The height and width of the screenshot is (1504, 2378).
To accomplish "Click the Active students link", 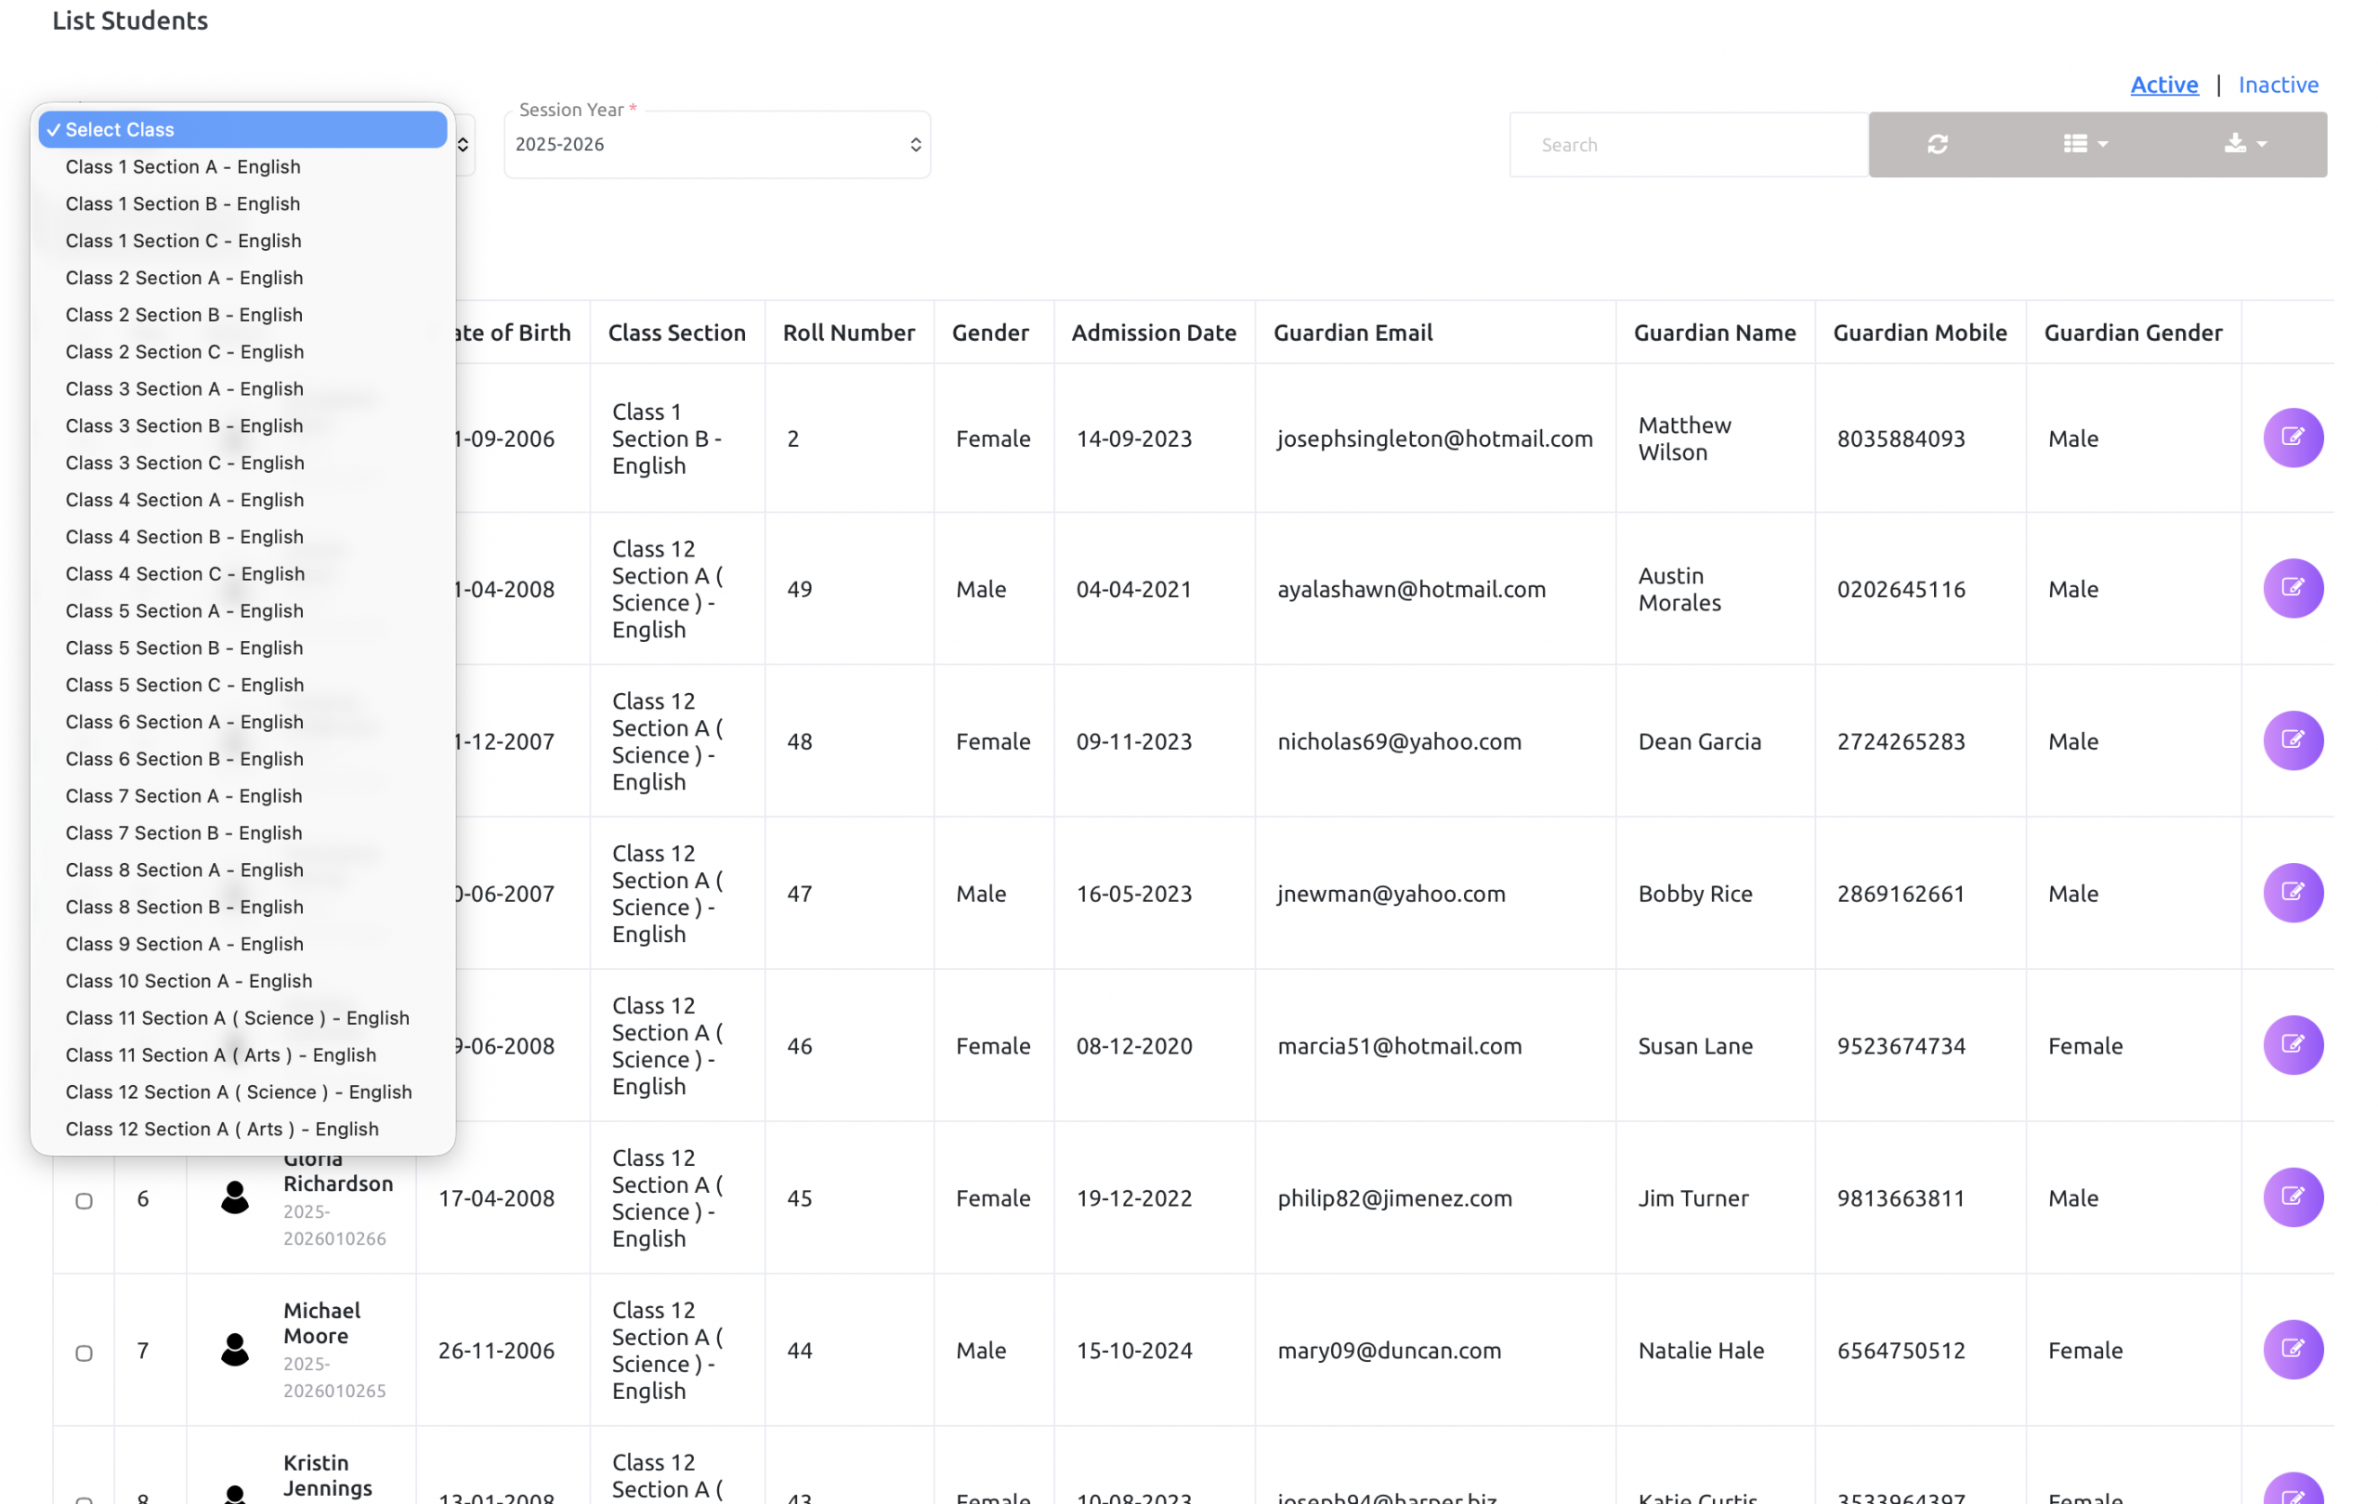I will click(x=2163, y=85).
